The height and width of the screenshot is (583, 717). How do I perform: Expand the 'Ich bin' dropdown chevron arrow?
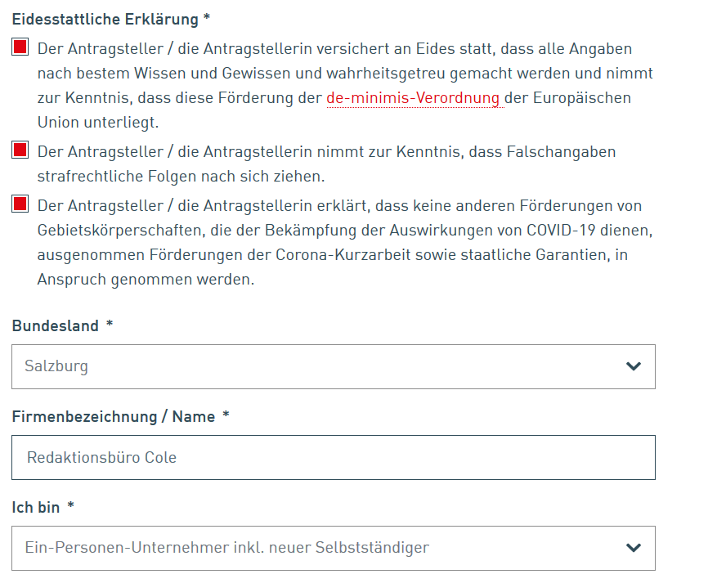pyautogui.click(x=633, y=548)
